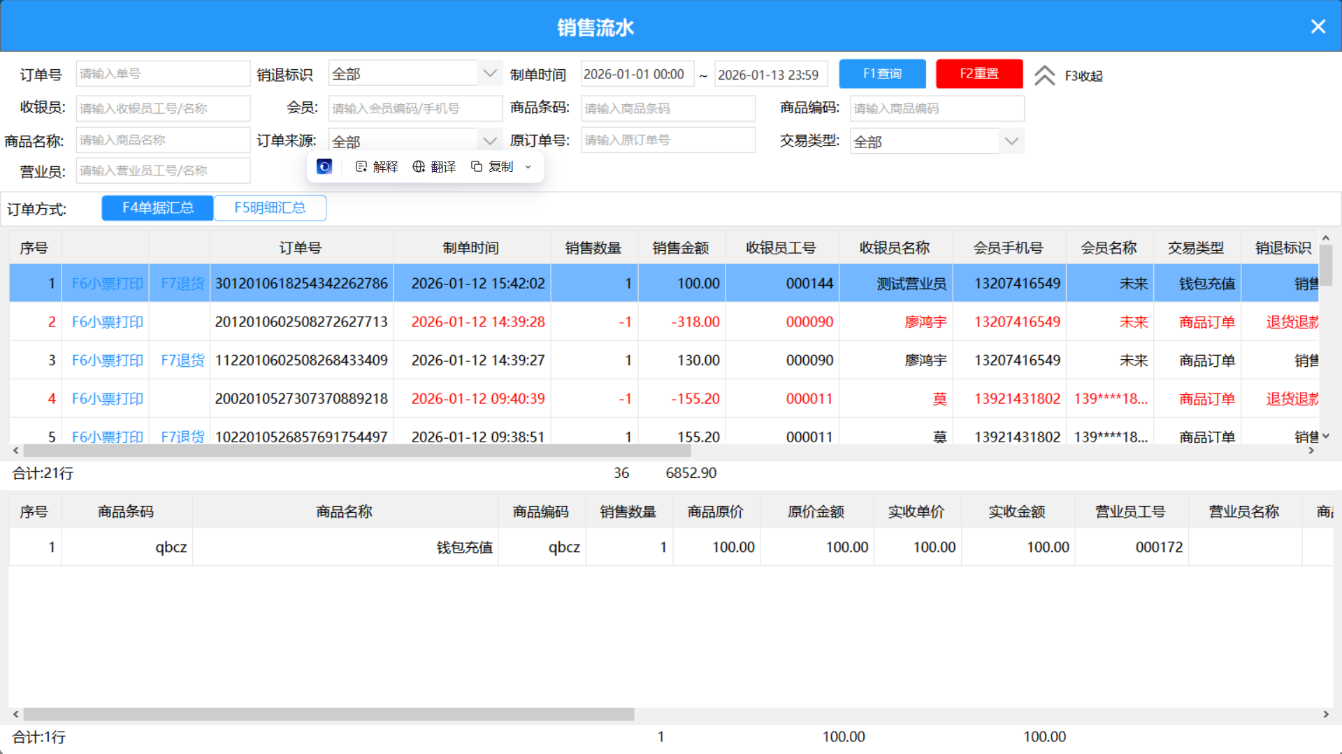Click the 实收金额 column header in details
1342x754 pixels.
1017,512
